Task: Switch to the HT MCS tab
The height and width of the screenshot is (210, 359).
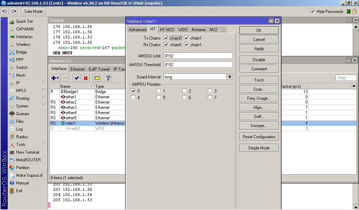Action: (x=167, y=30)
